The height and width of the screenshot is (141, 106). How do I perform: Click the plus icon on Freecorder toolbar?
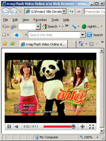point(4,35)
